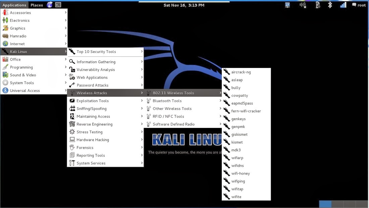The image size is (369, 208).
Task: Launch aircrack-ng
Action: coord(246,72)
